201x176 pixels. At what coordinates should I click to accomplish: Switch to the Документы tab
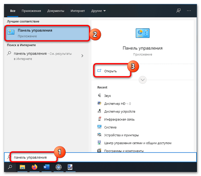tap(56, 11)
